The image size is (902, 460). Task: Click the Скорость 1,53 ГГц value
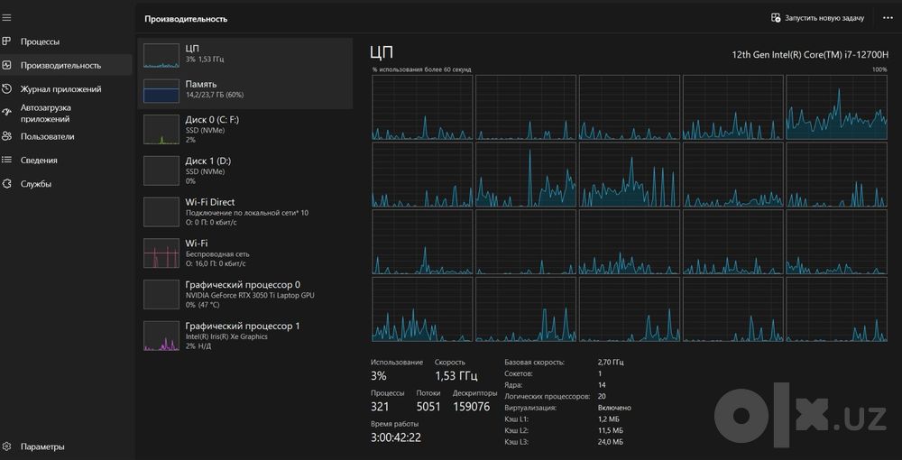(x=456, y=376)
